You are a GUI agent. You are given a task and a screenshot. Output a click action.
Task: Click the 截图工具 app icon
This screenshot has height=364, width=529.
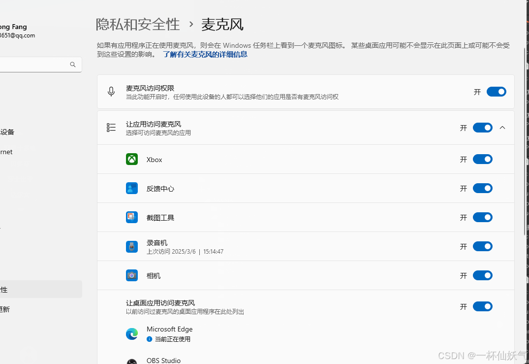(131, 217)
